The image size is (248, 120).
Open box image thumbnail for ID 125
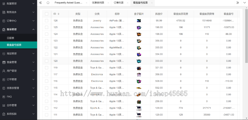pos(139,27)
